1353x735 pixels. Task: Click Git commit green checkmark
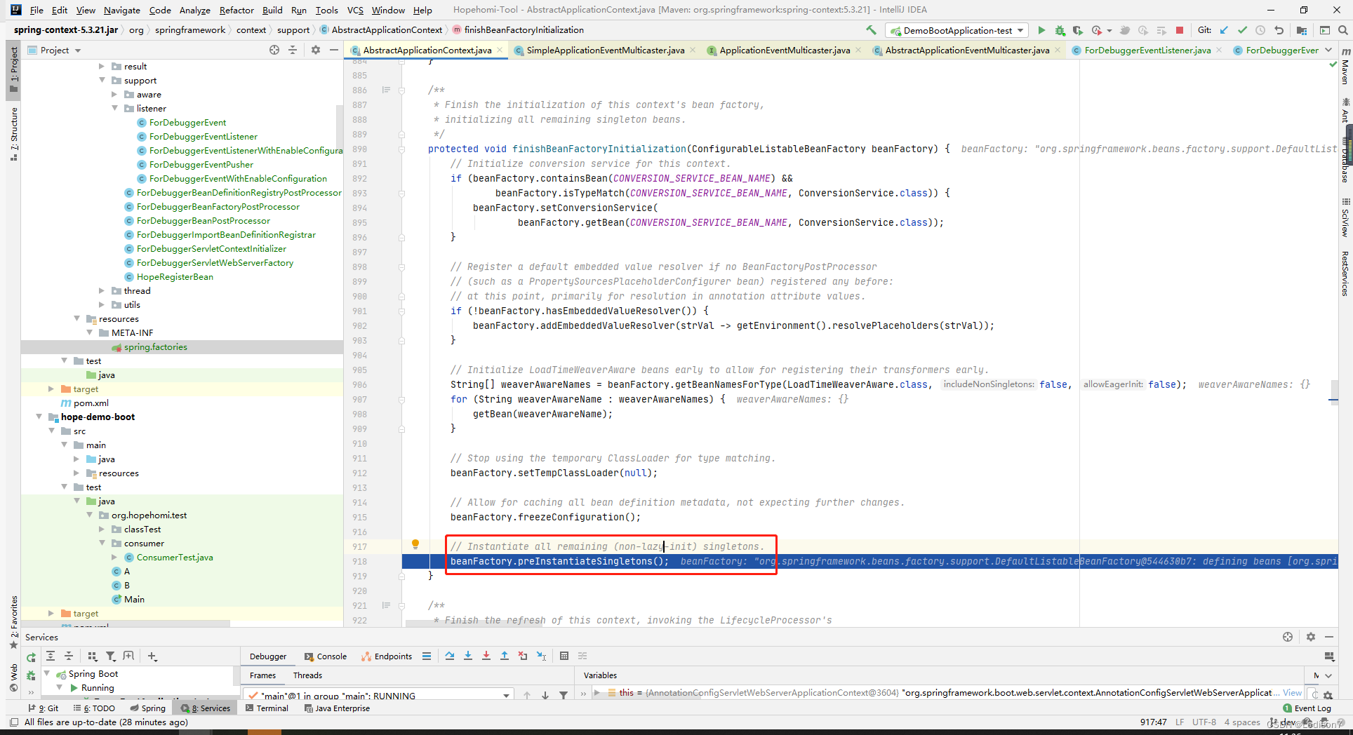click(x=1242, y=30)
